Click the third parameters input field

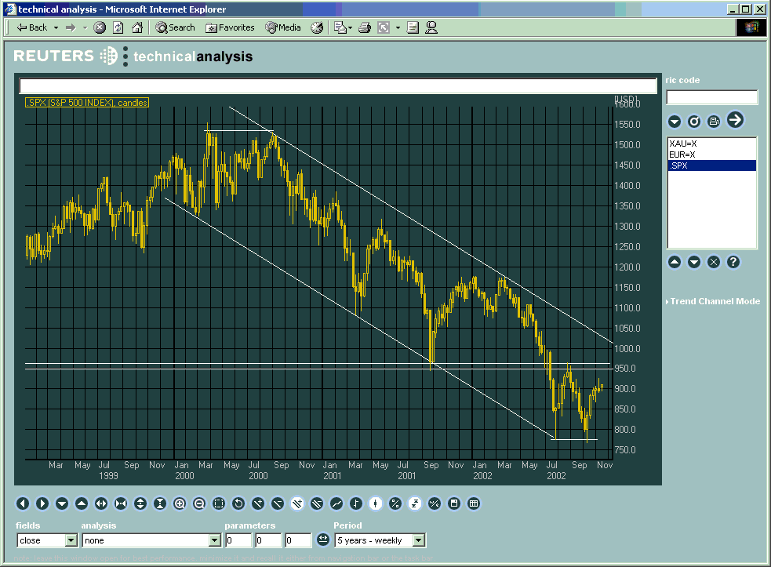point(299,540)
